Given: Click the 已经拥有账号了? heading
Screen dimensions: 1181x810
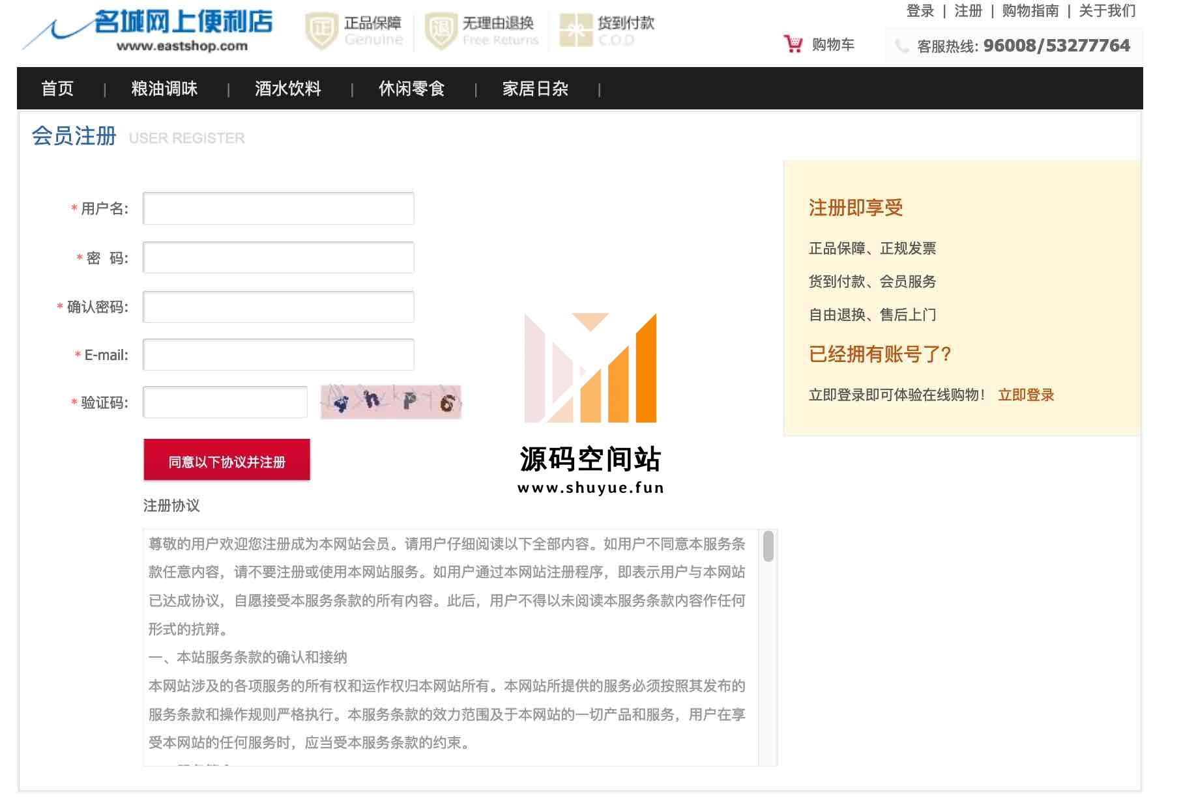Looking at the screenshot, I should tap(880, 354).
